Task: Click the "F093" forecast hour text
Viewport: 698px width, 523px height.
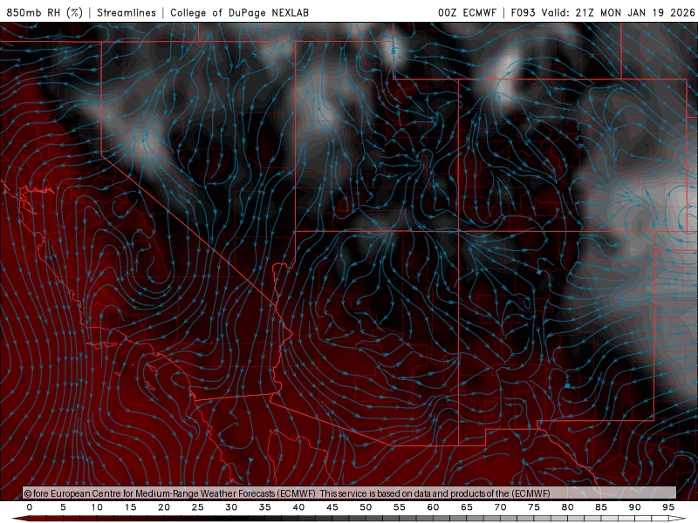Action: point(523,12)
